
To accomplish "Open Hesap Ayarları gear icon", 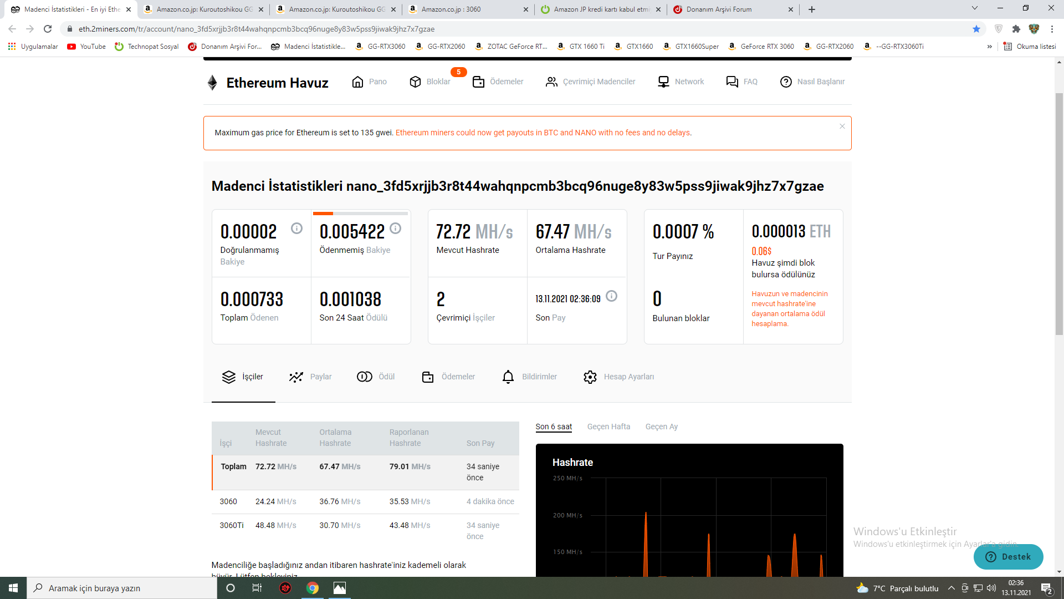I will tap(590, 377).
